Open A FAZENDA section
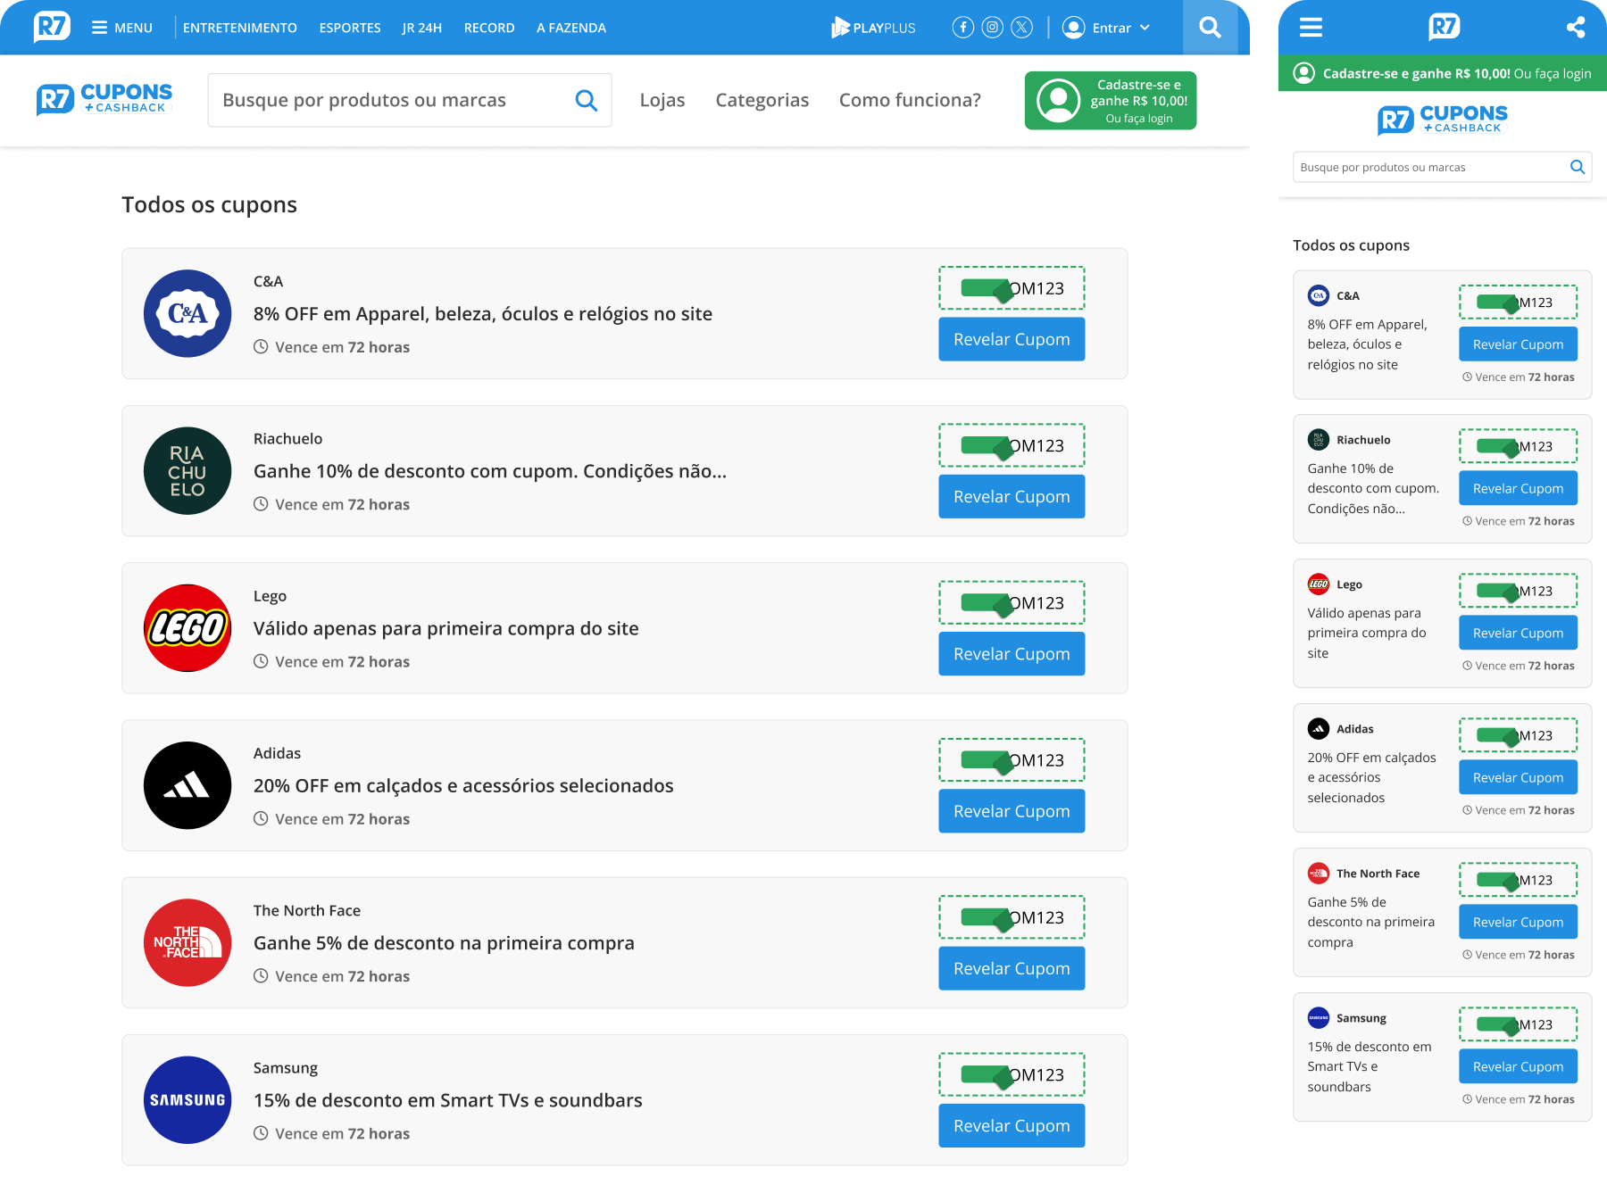The height and width of the screenshot is (1185, 1607). coord(571,28)
